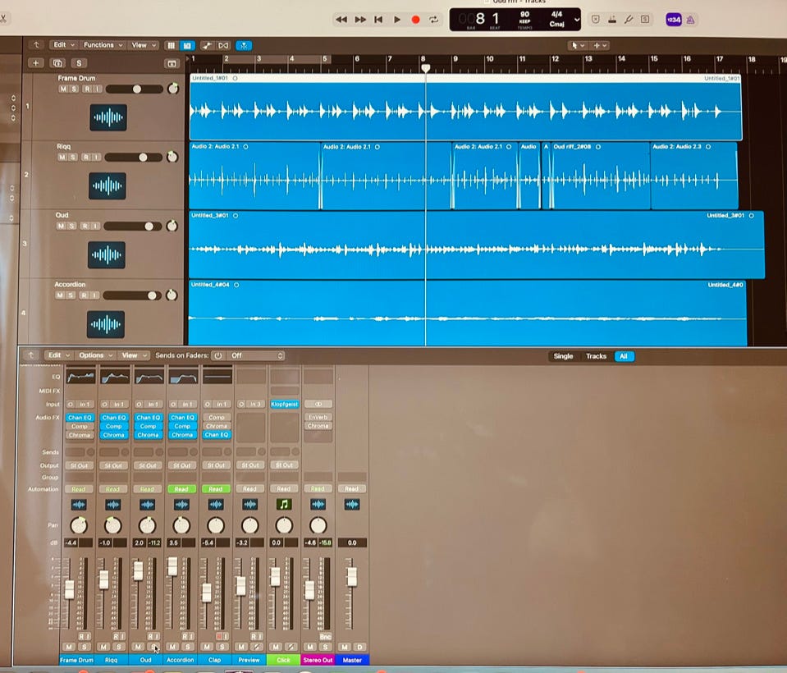Click the Accordion track waveform icon
Screen dimensions: 787x673
105,324
